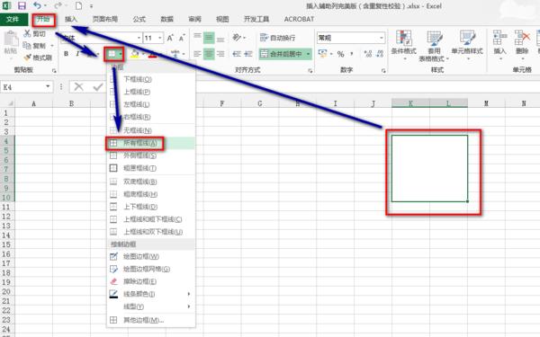Switch to the Insert (插入) ribbon tab
Viewport: 540px width, 337px height.
71,19
